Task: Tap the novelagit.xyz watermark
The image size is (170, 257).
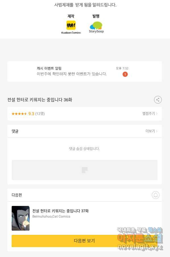Action: 140,247
